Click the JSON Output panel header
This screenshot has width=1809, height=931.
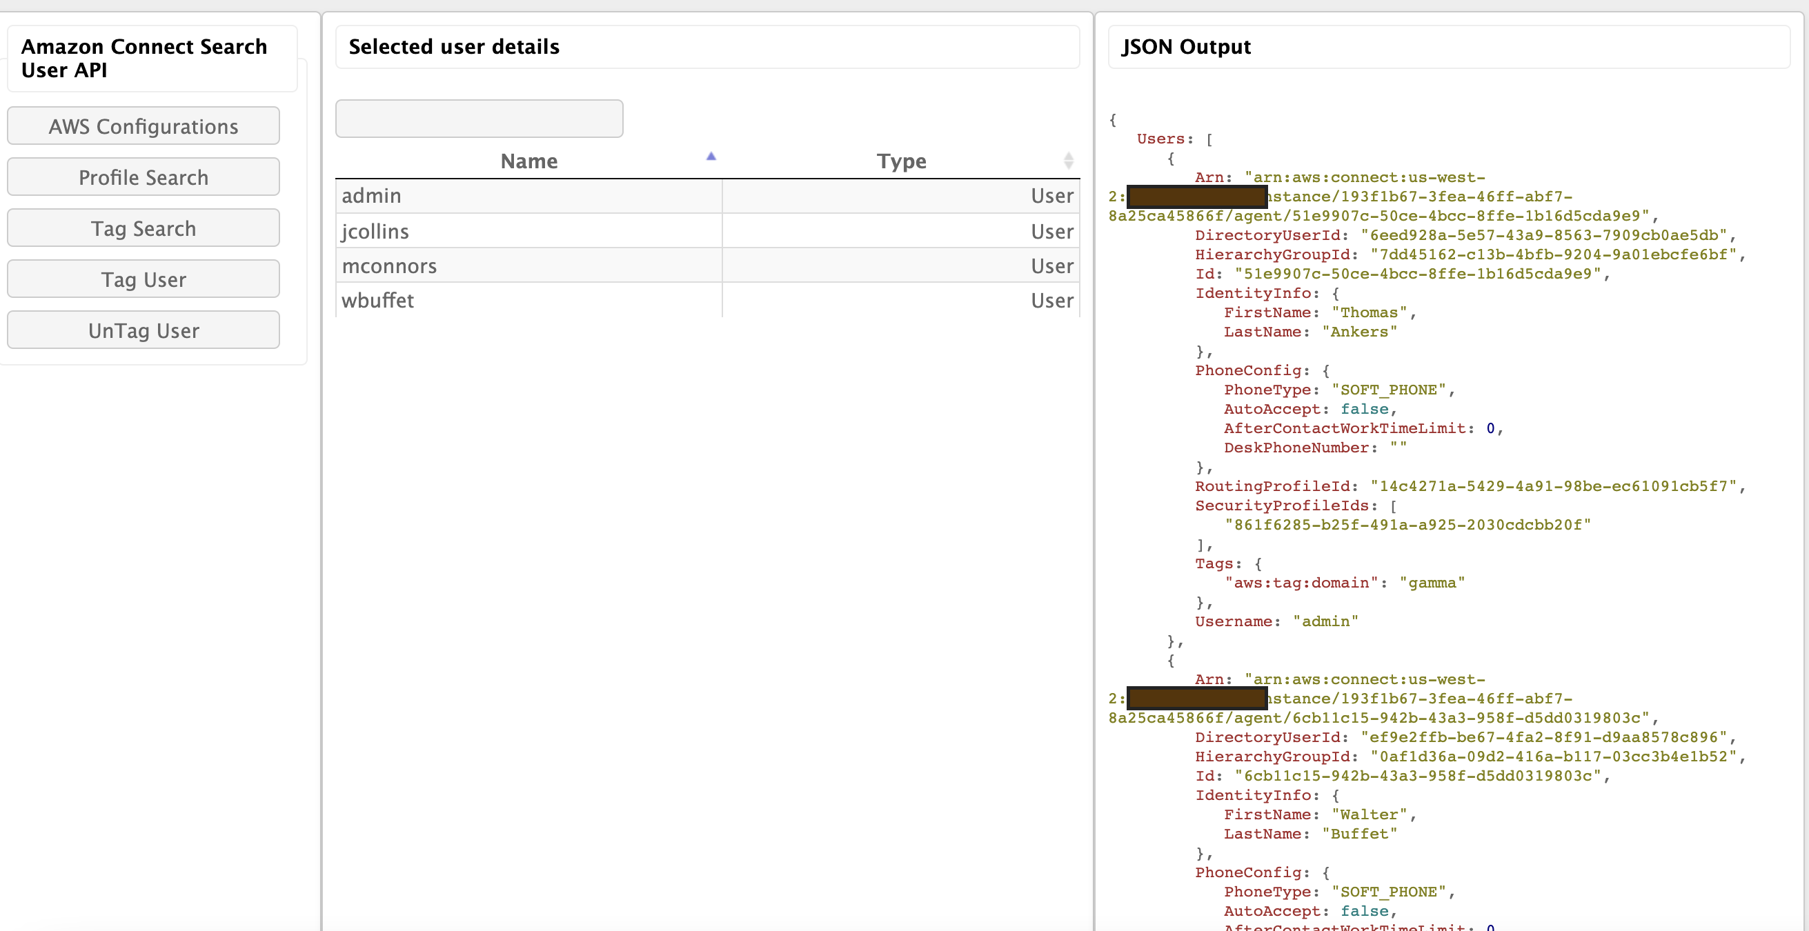pos(1186,47)
